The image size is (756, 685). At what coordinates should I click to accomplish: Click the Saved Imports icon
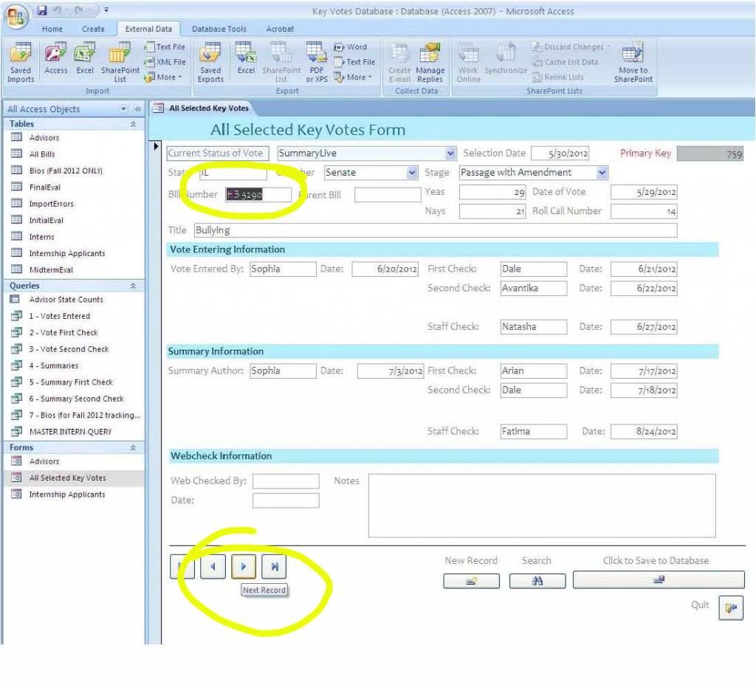point(21,63)
